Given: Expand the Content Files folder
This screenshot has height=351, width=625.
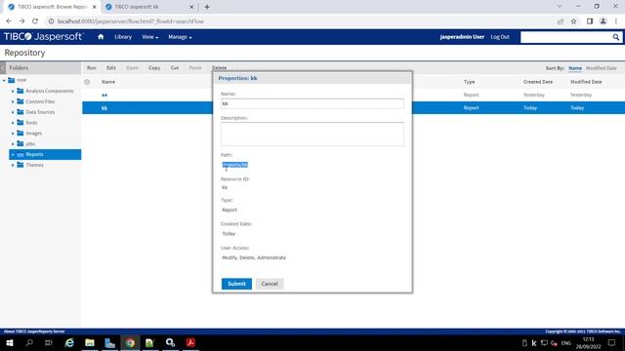Looking at the screenshot, I should tap(13, 101).
